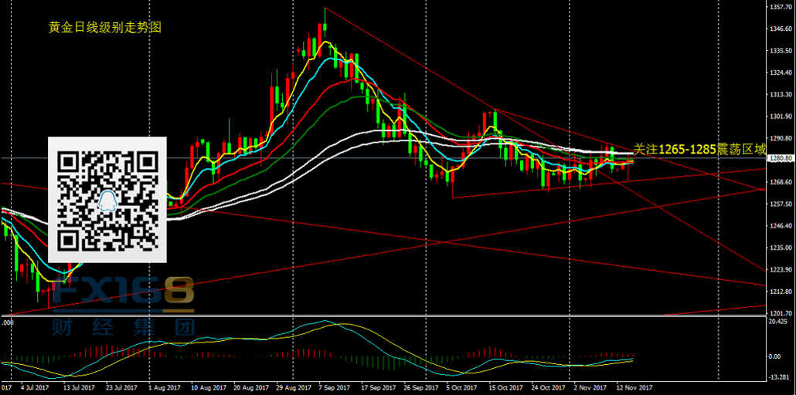Select the 12 Nov 2017 date label
796x395 pixels.
pos(634,388)
